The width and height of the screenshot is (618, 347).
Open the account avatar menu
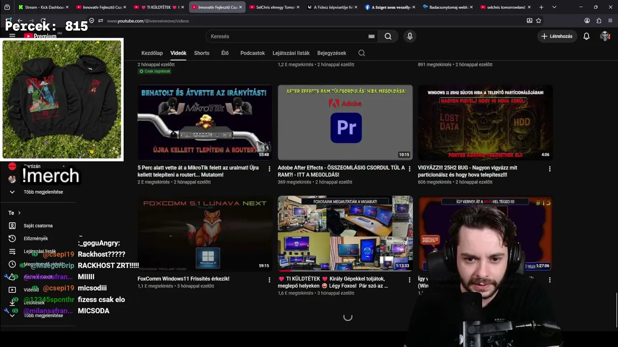pyautogui.click(x=605, y=36)
